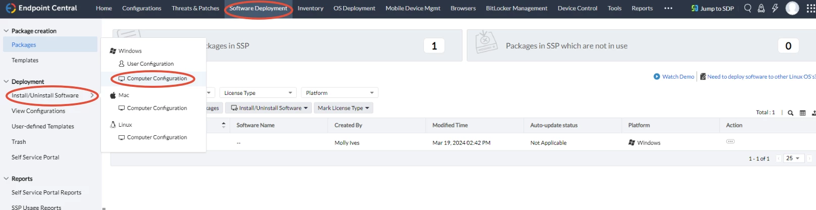Open the global search magnifier in header
Image resolution: width=816 pixels, height=210 pixels.
coord(747,8)
